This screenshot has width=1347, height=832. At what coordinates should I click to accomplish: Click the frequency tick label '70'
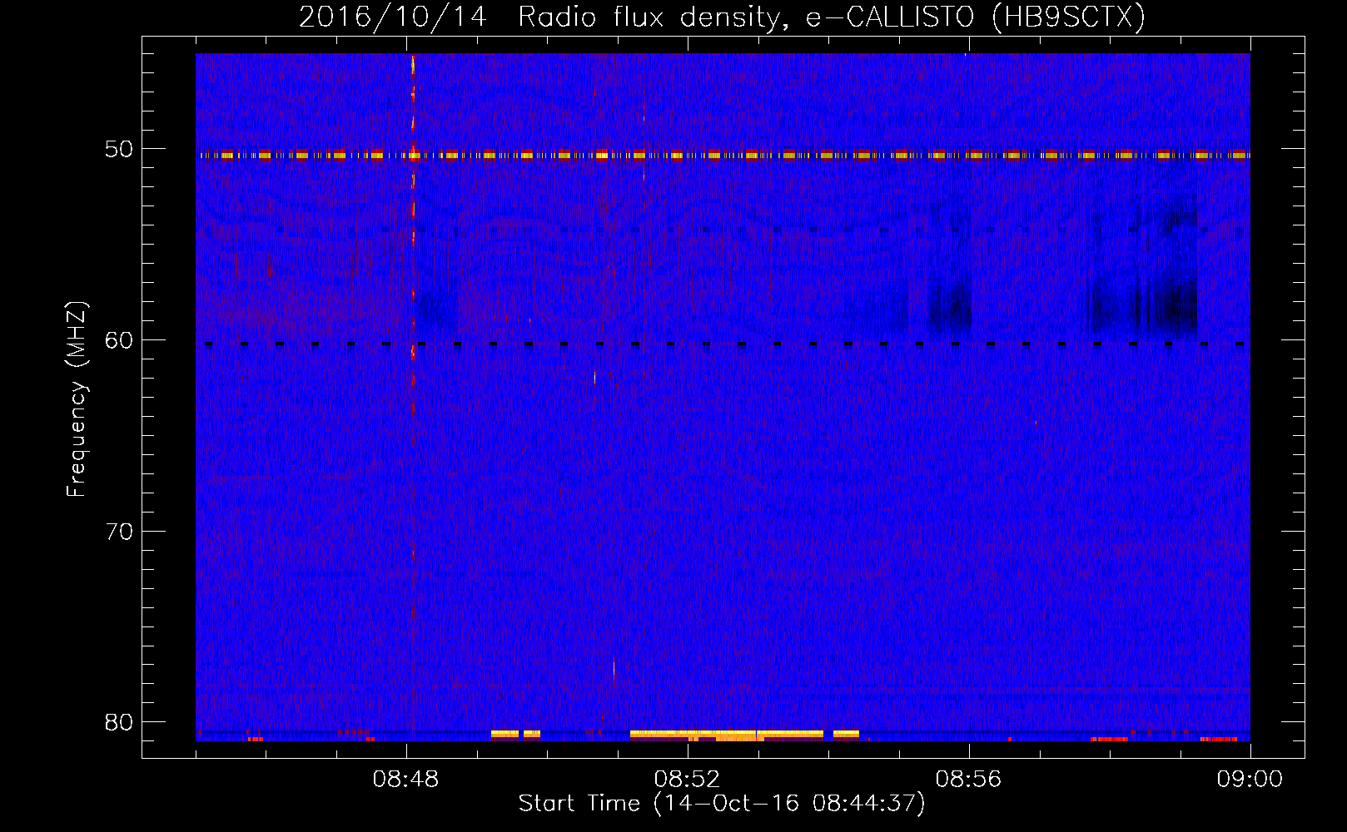tap(119, 531)
